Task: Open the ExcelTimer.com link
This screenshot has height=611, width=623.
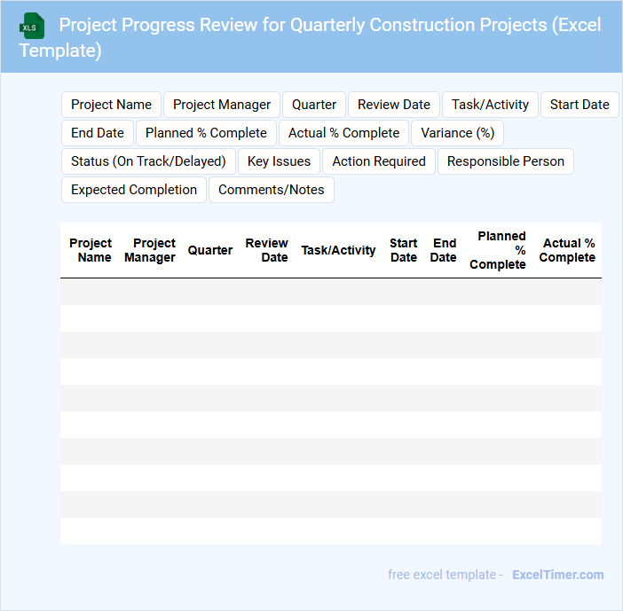Action: pyautogui.click(x=558, y=575)
